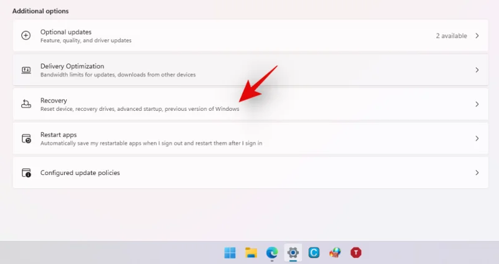Launch Microsoft Edge from taskbar
This screenshot has height=264, width=499.
point(272,253)
